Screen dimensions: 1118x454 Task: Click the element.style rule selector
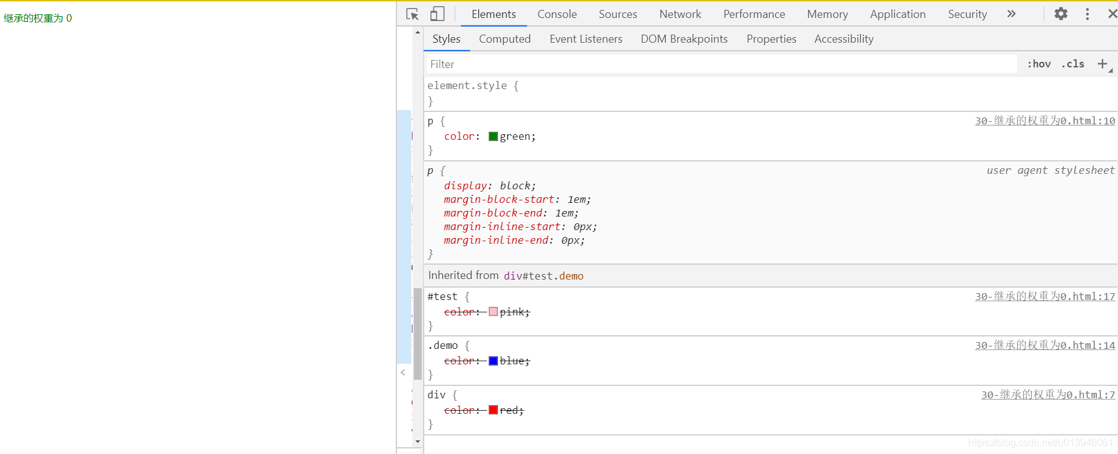[467, 85]
